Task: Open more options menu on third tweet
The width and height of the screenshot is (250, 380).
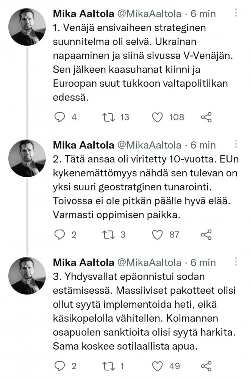Action: pos(236,262)
